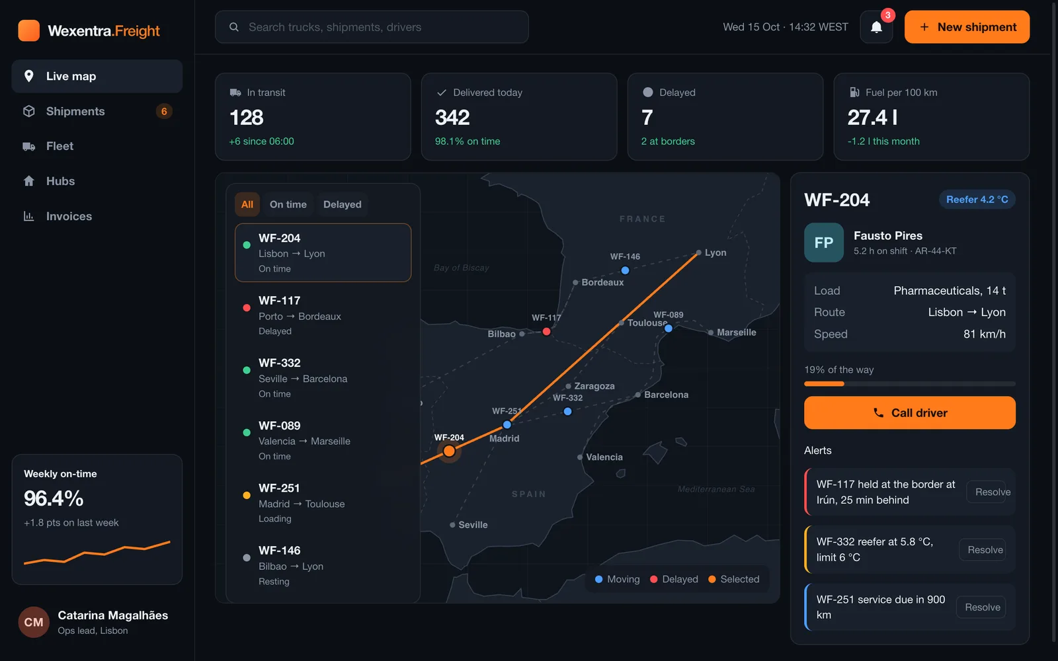Image resolution: width=1058 pixels, height=661 pixels.
Task: Open the Hubs house icon
Action: pyautogui.click(x=29, y=181)
